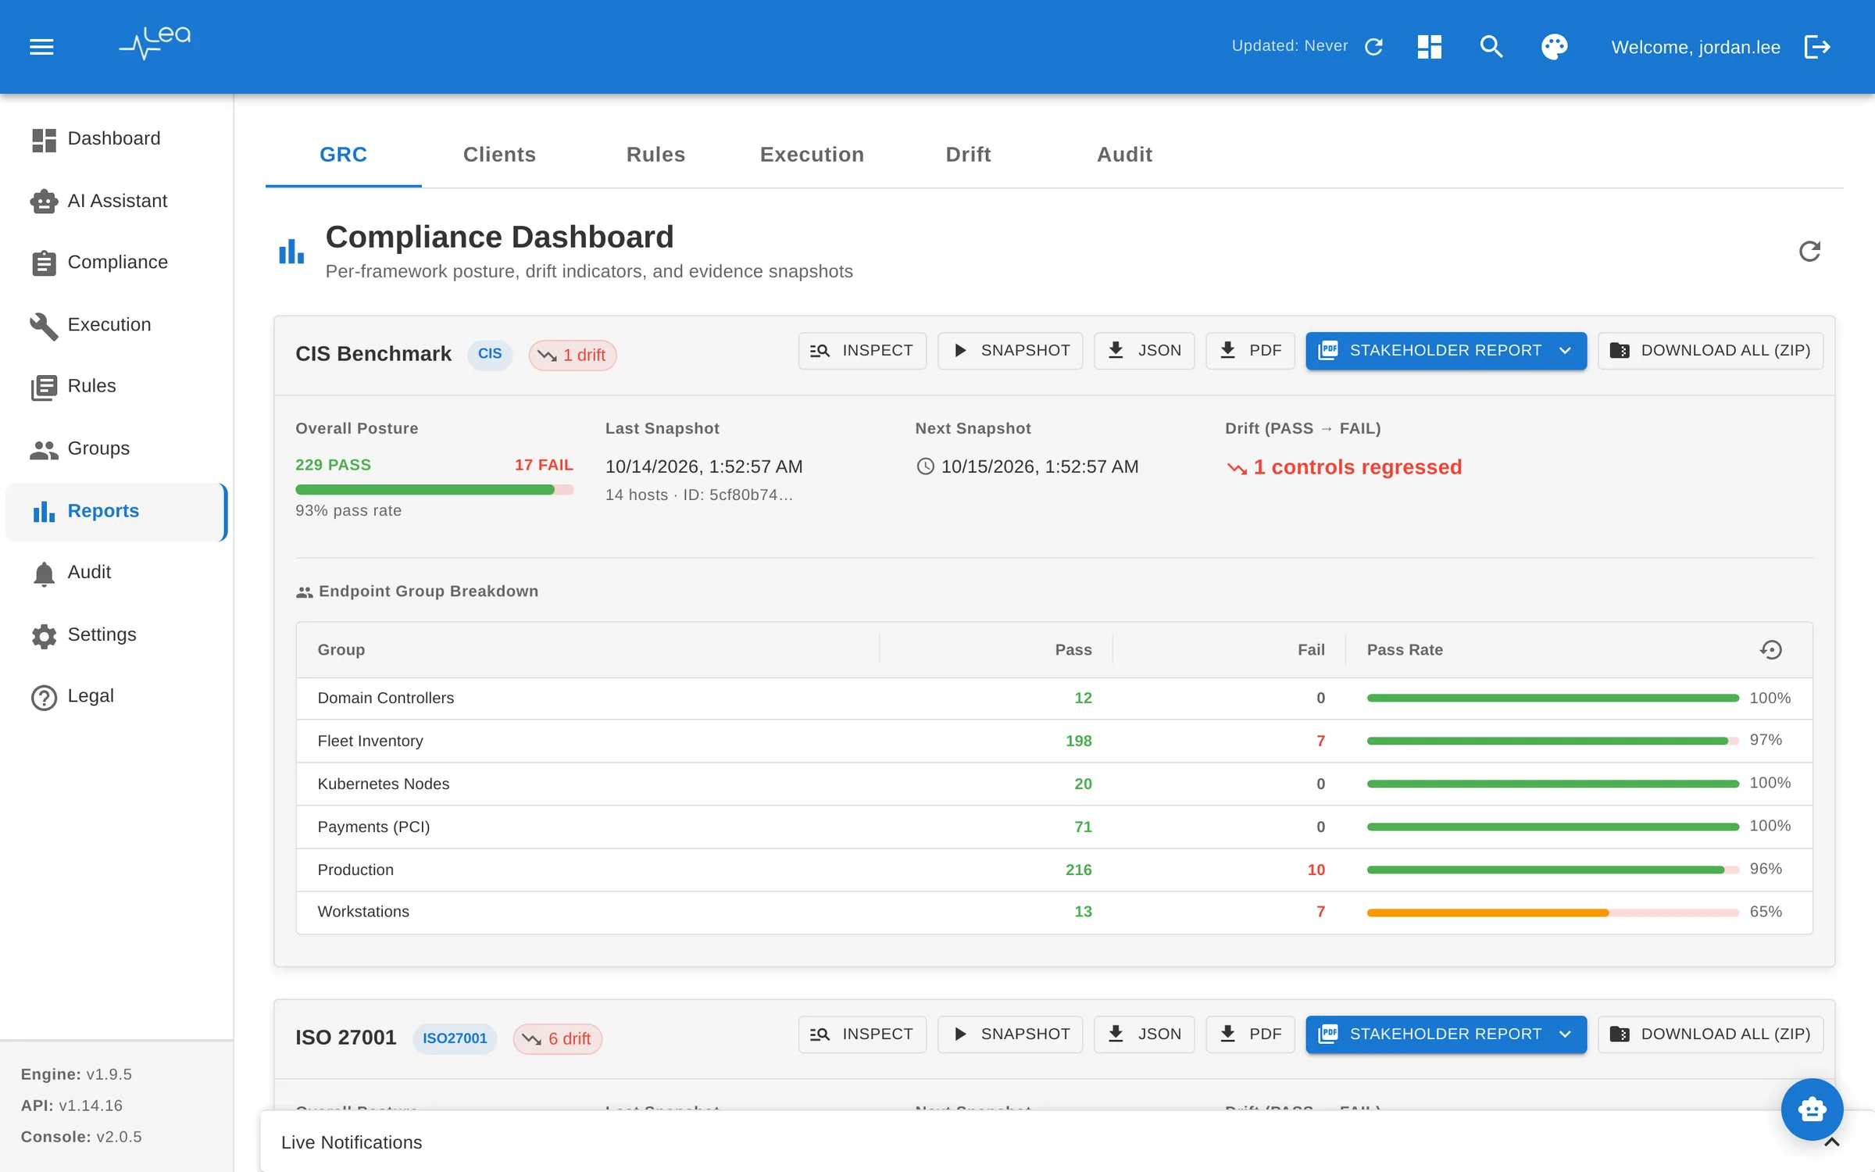Switch to the Audit tab

tap(1124, 155)
